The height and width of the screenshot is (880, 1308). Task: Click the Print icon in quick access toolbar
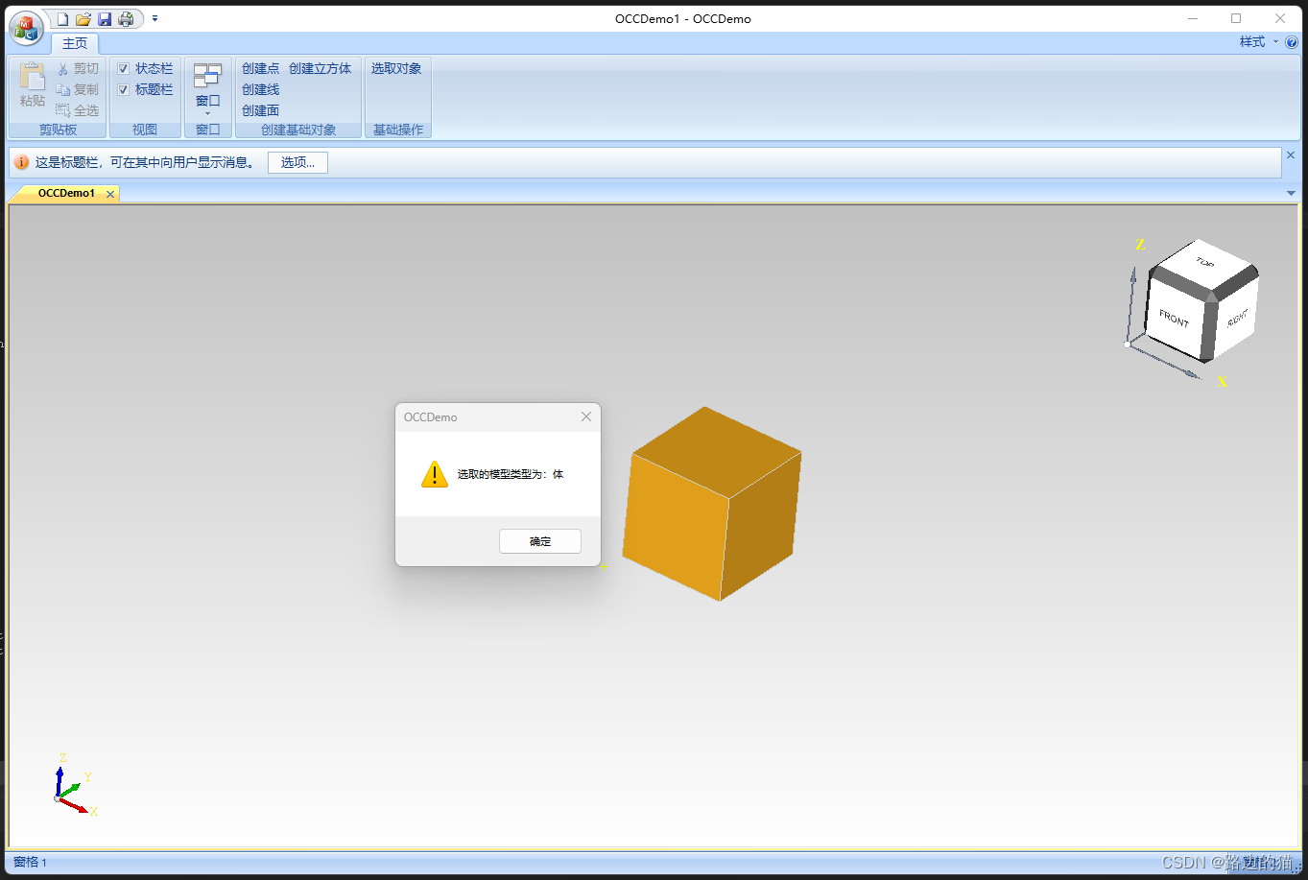[125, 18]
